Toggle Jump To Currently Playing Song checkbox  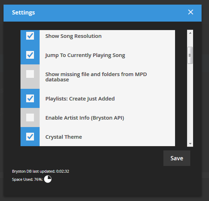pos(30,55)
